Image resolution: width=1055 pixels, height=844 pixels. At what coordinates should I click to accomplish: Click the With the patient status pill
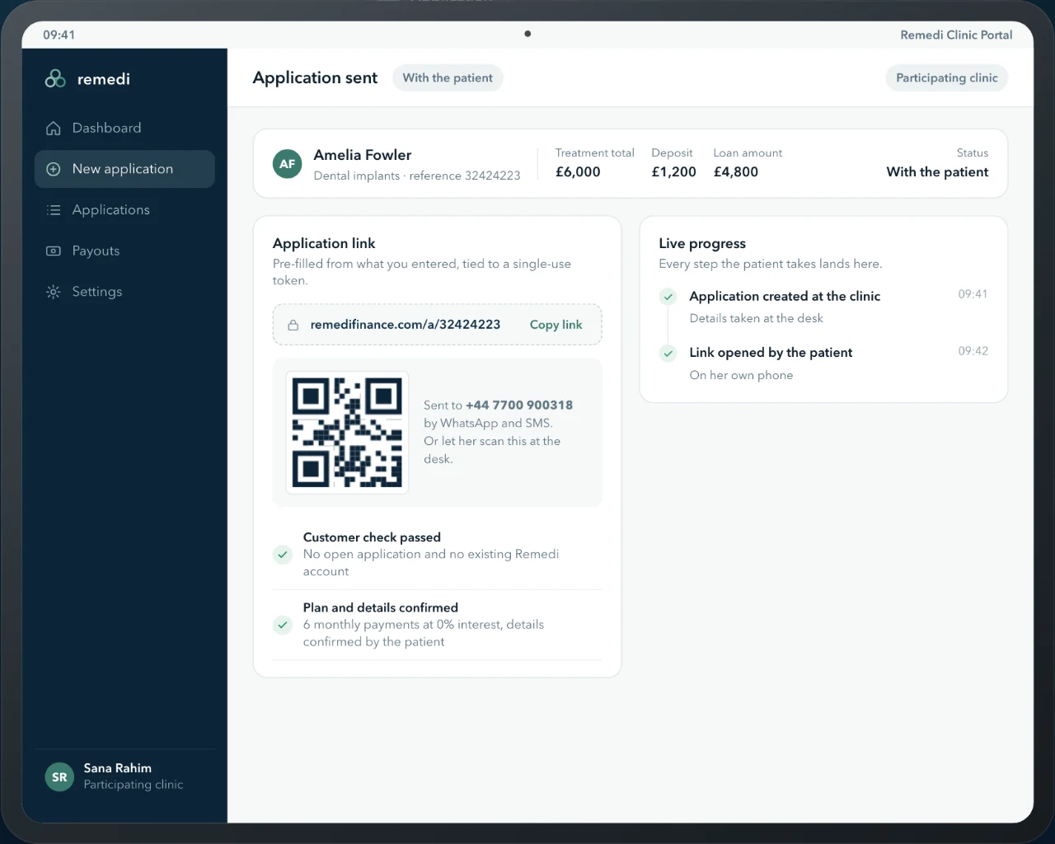(448, 77)
